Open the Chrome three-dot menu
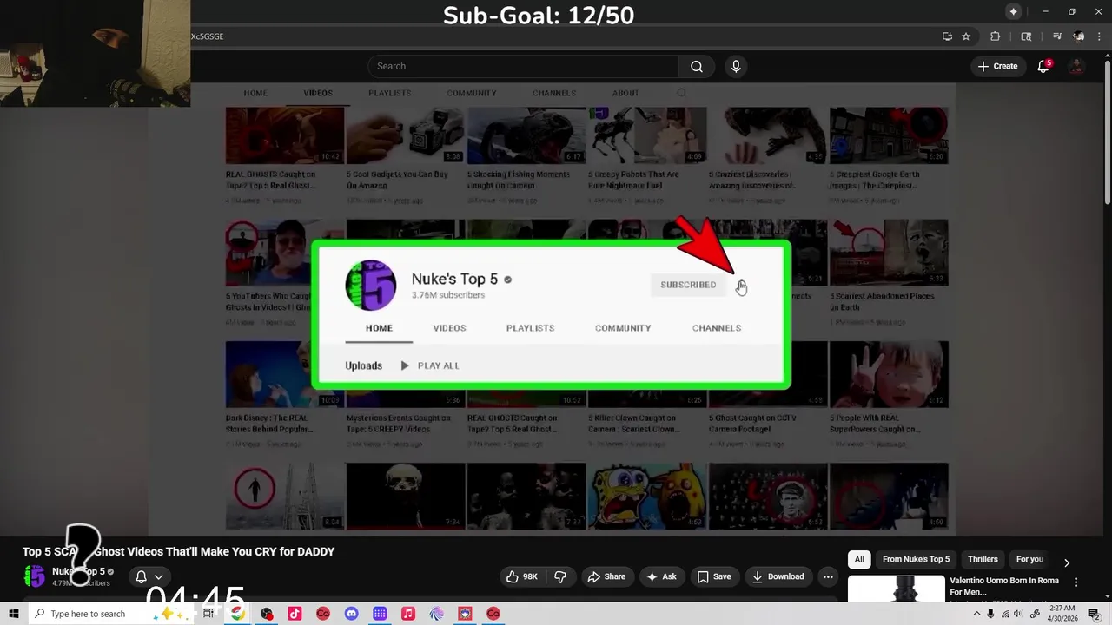 click(x=1100, y=36)
